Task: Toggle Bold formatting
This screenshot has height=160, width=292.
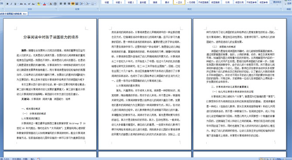Action: point(7,4)
